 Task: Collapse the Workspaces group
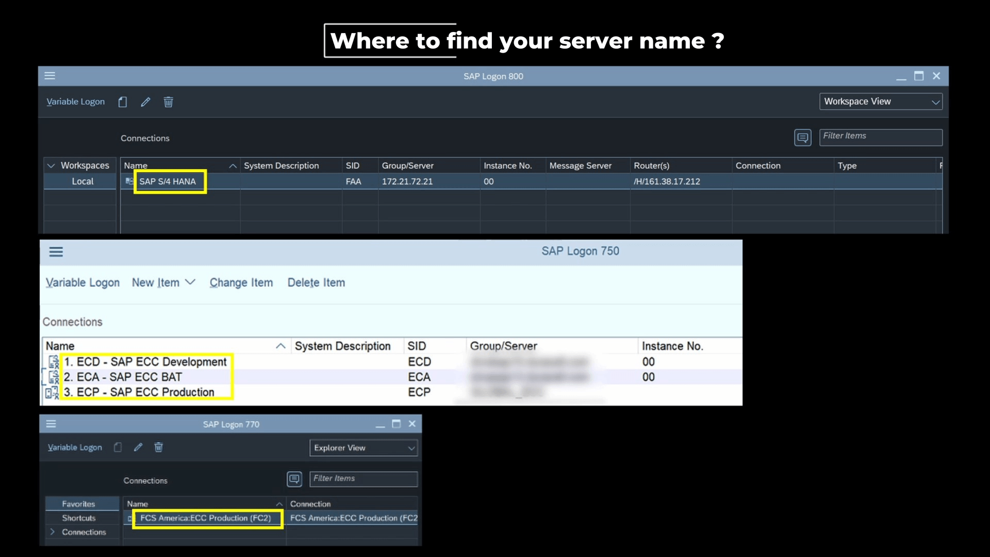click(x=51, y=166)
